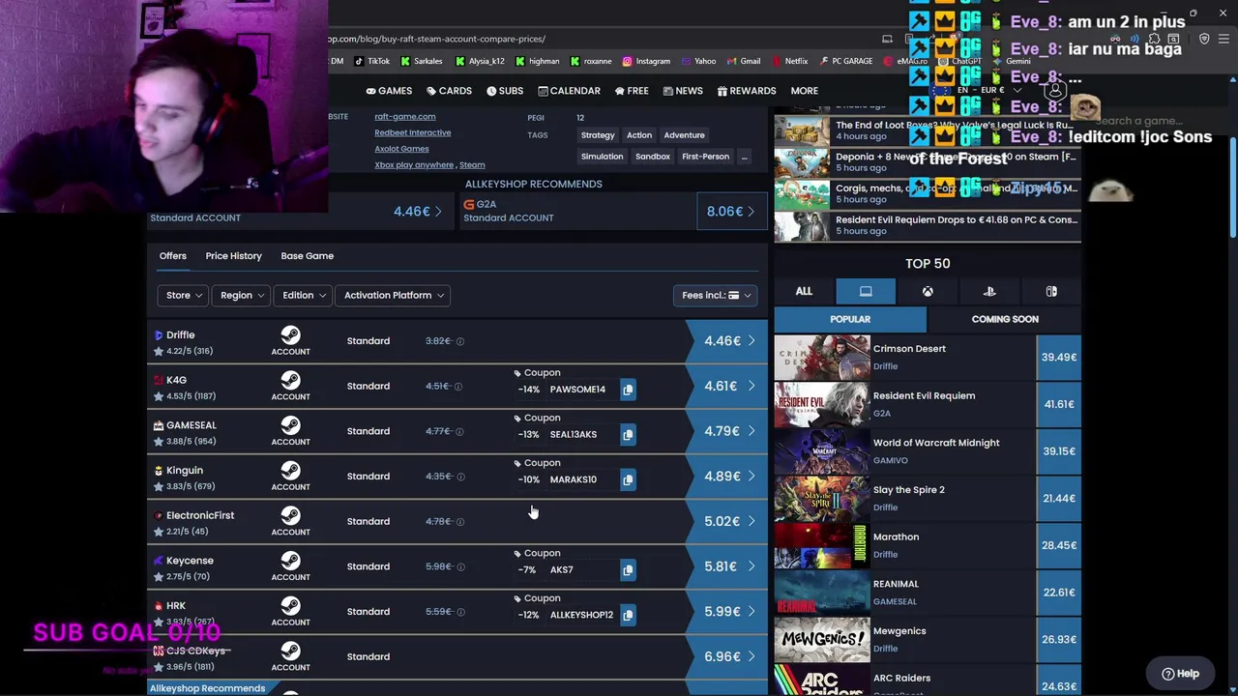
Task: Open Yahoo bookmark in browser bar
Action: tap(697, 61)
